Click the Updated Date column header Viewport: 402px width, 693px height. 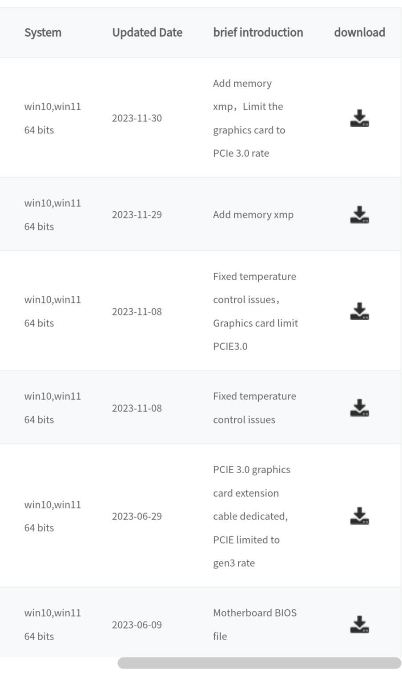coord(147,32)
